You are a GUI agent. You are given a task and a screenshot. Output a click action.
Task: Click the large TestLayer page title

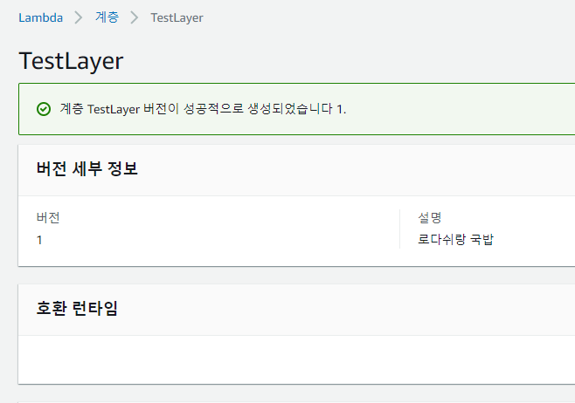coord(71,61)
